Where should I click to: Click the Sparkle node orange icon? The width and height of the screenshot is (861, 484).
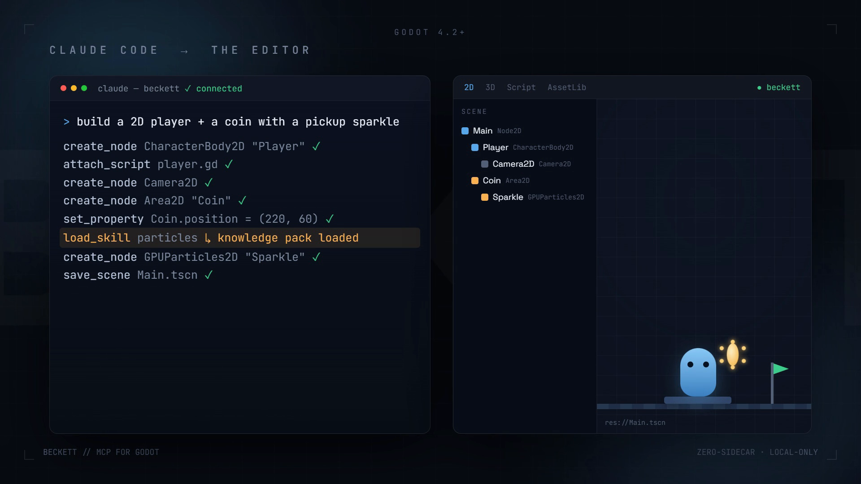click(x=485, y=197)
